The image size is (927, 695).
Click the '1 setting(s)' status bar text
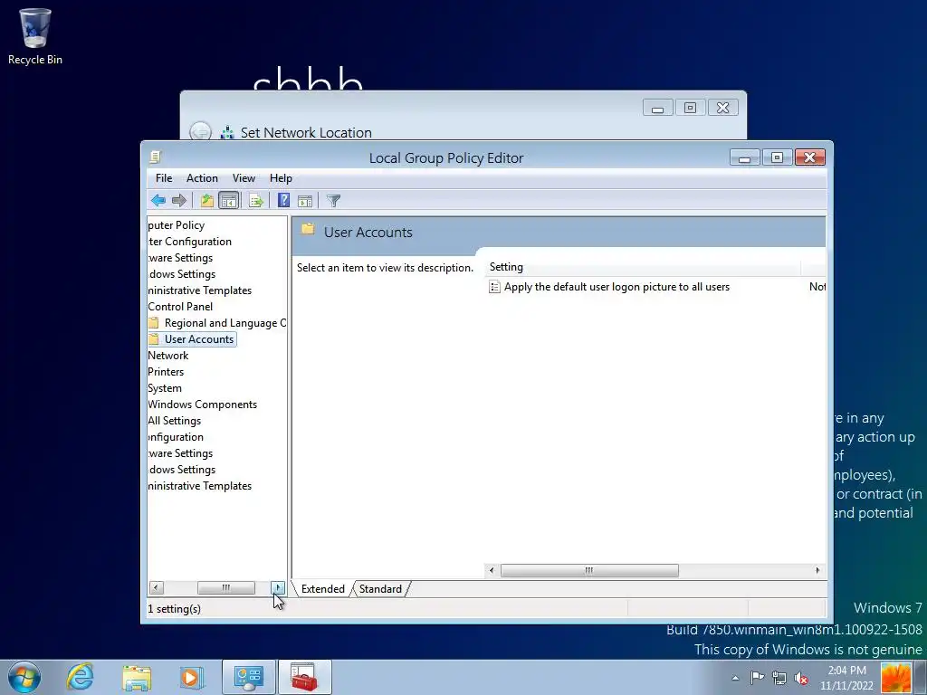click(175, 609)
